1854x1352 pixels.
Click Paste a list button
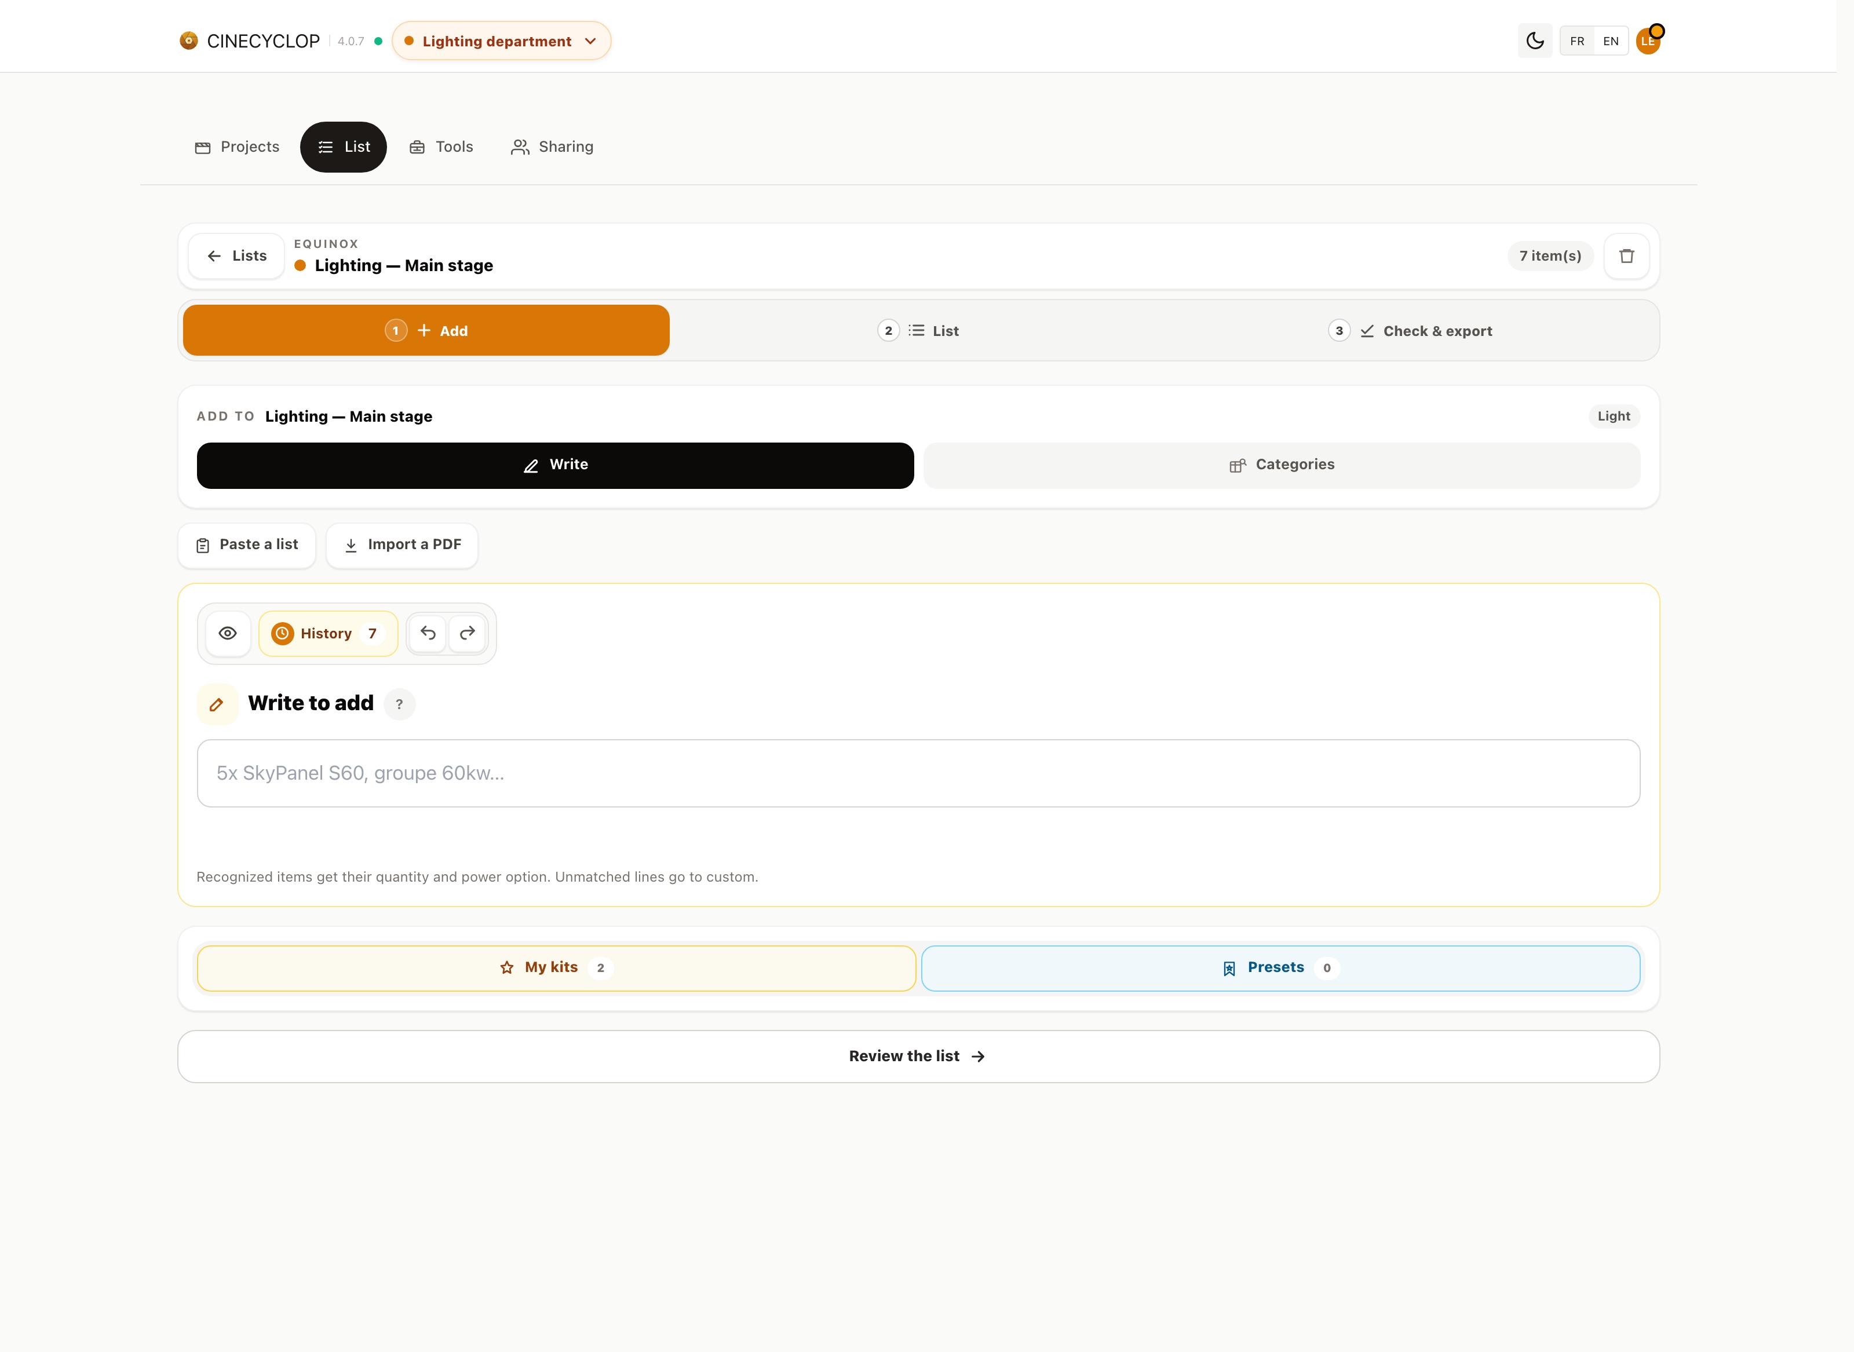tap(247, 545)
